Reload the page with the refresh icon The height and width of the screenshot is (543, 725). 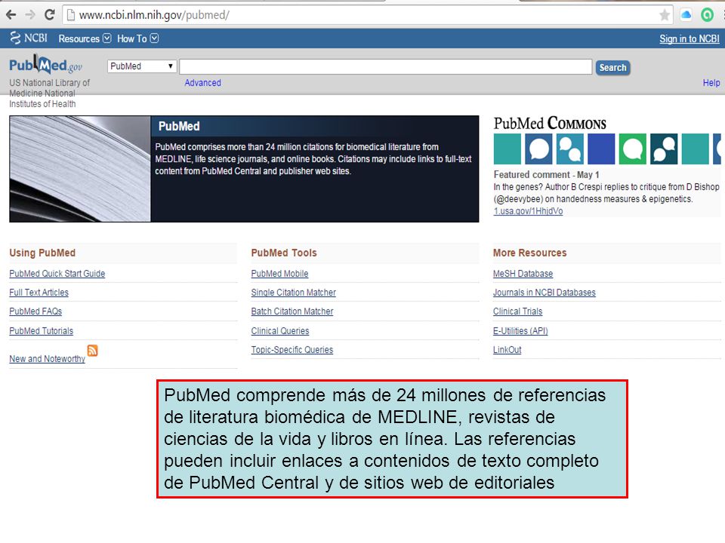click(x=50, y=15)
